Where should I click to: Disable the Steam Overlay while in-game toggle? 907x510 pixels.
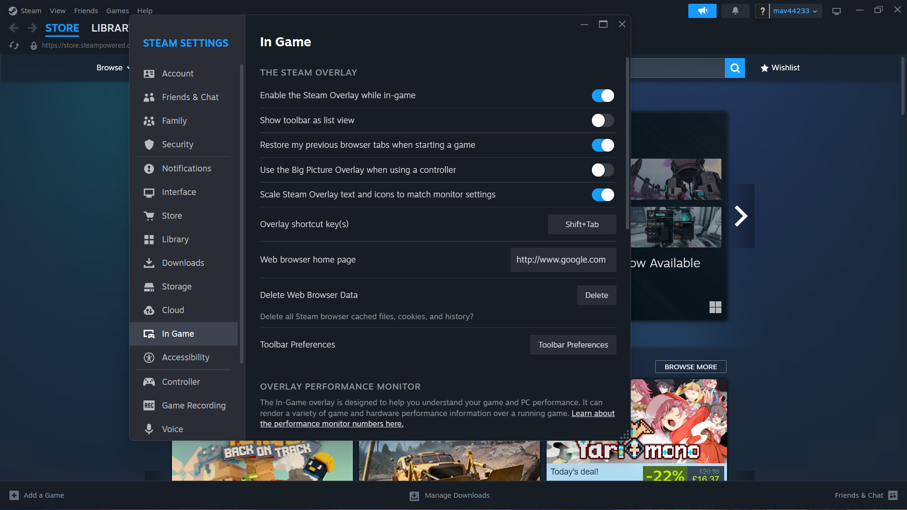(x=603, y=95)
